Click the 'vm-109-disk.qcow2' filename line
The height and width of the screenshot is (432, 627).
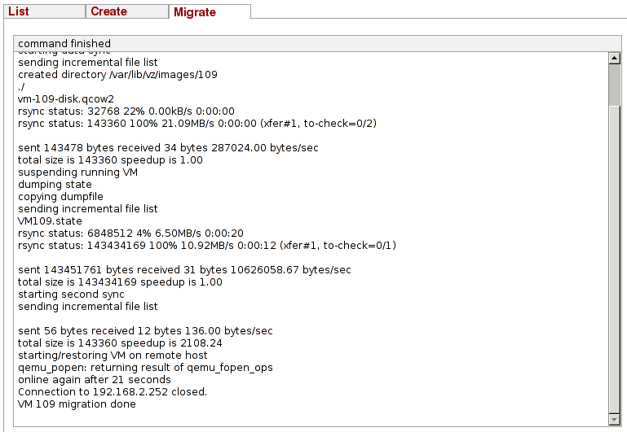66,99
